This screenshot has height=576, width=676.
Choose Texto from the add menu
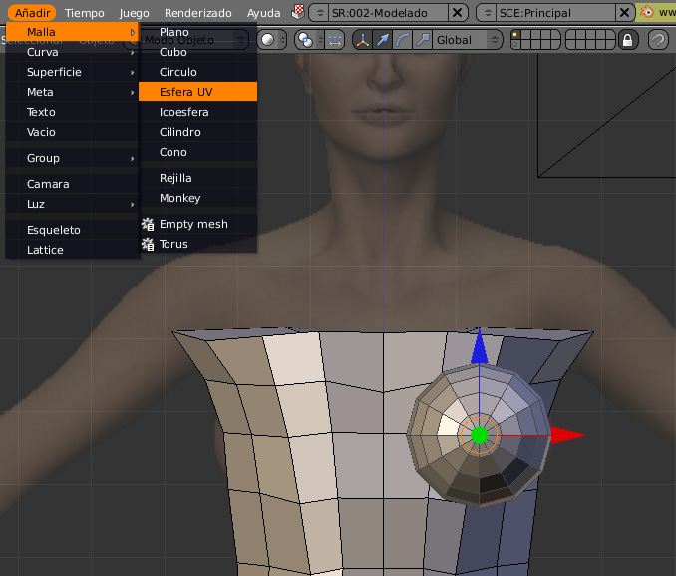tap(72, 112)
